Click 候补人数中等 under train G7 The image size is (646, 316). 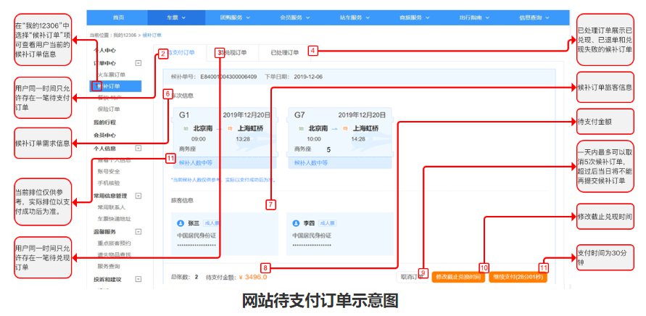point(311,163)
